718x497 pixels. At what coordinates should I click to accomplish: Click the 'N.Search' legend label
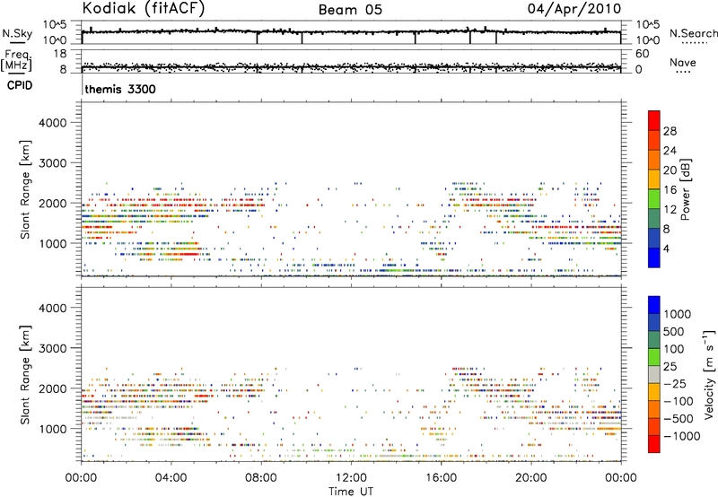click(693, 33)
